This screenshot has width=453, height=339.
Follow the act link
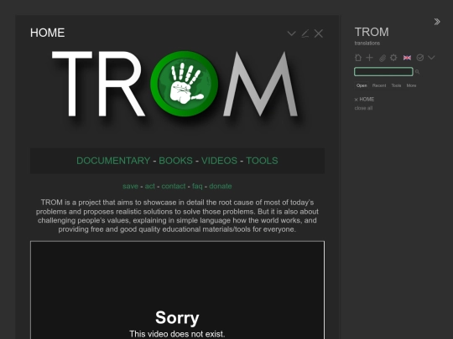click(x=149, y=186)
